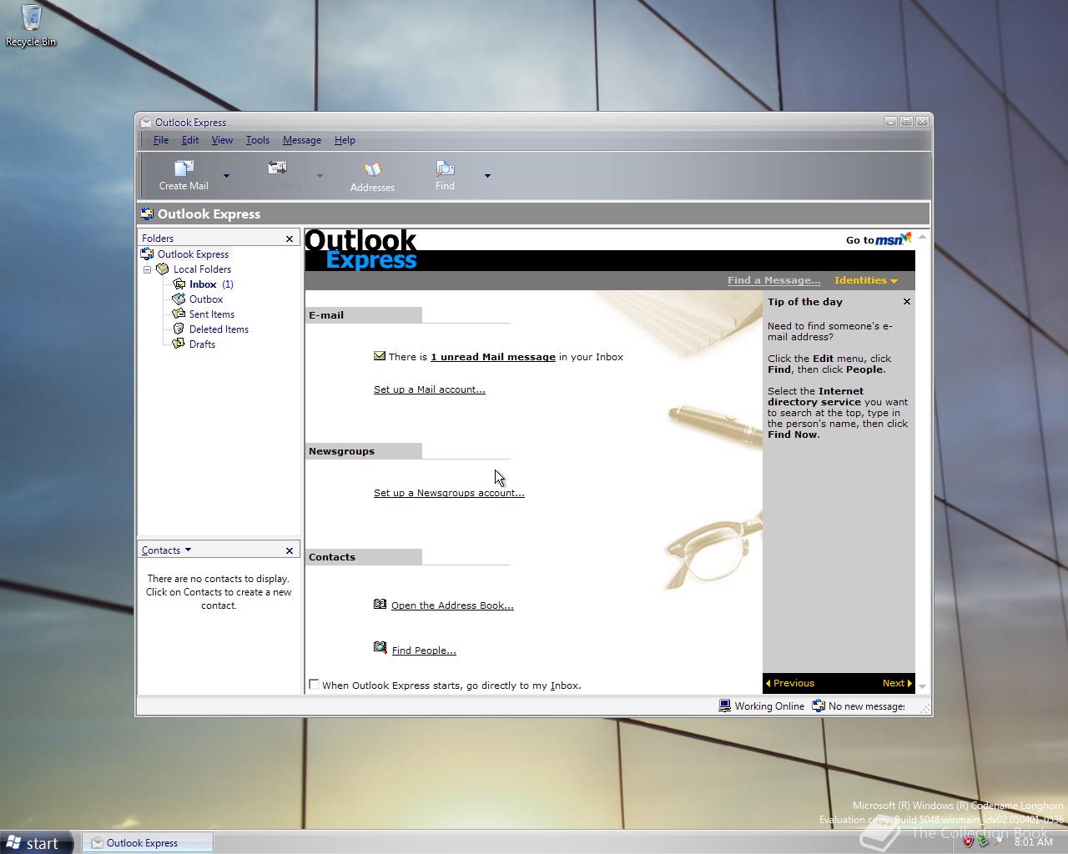Enable go directly to my Inbox checkbox
1068x854 pixels.
315,685
